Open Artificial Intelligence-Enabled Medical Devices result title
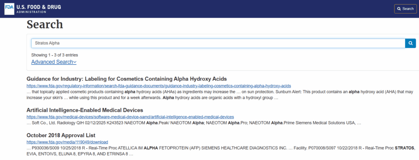 tap(85, 110)
